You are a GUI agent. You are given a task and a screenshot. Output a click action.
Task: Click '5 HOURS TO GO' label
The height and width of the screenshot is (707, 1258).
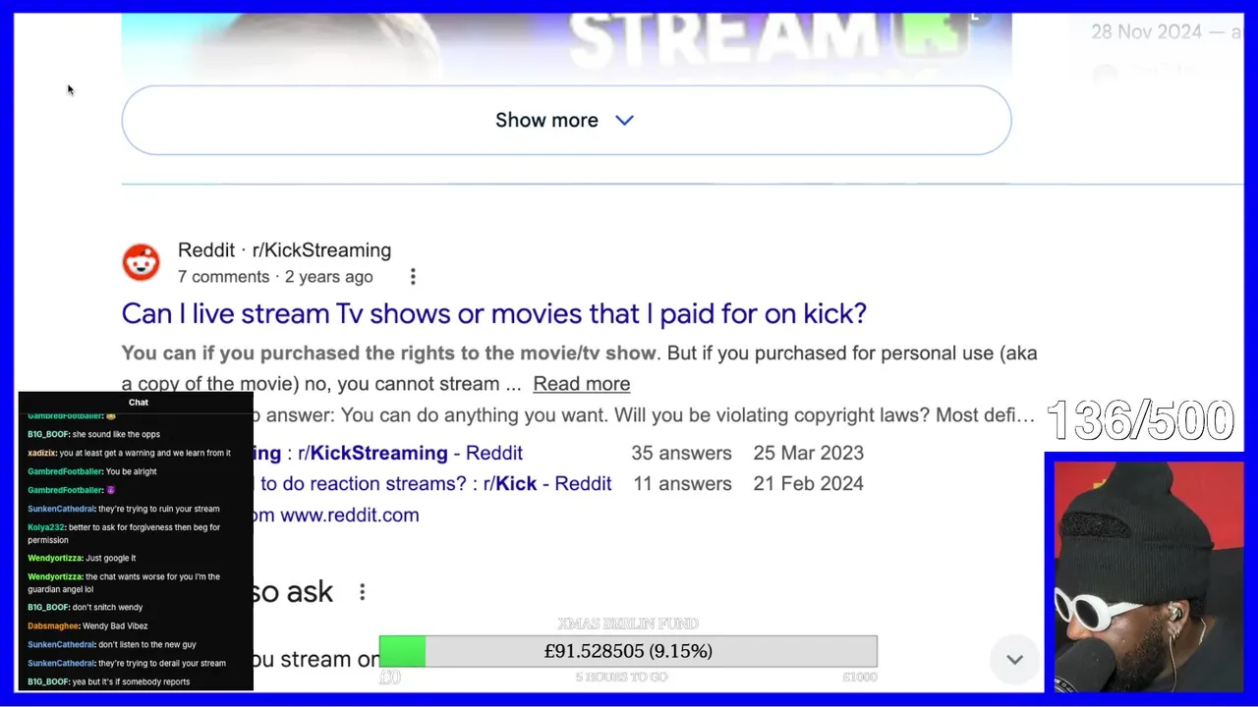click(x=621, y=677)
